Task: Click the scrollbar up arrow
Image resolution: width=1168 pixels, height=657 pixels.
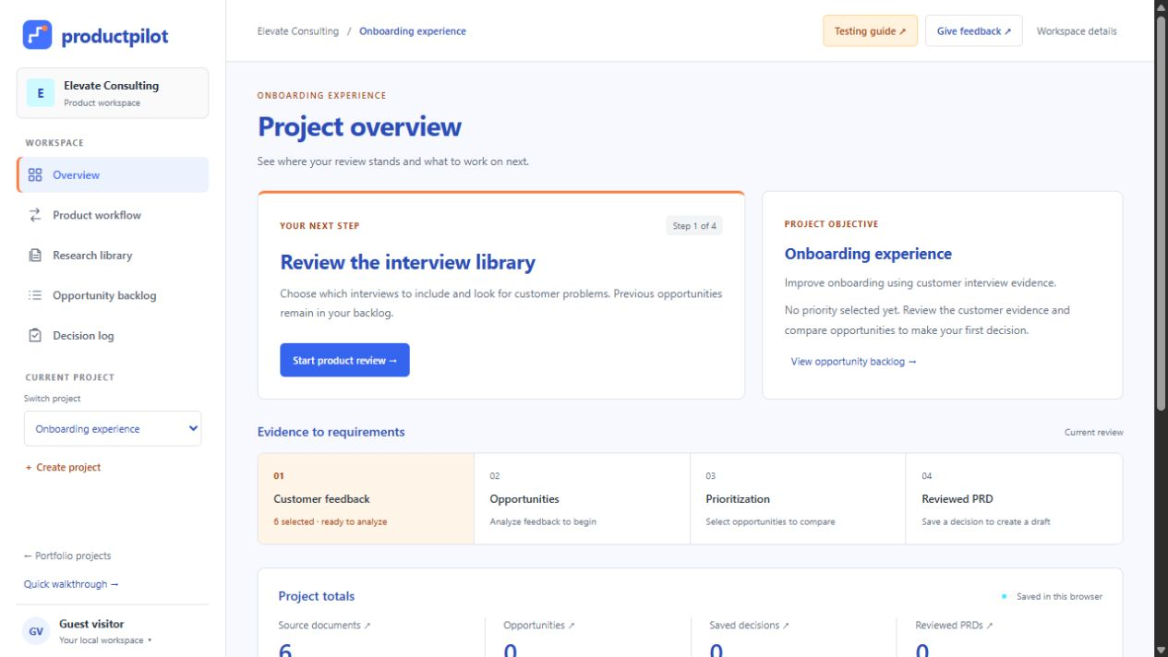Action: pos(1161,6)
